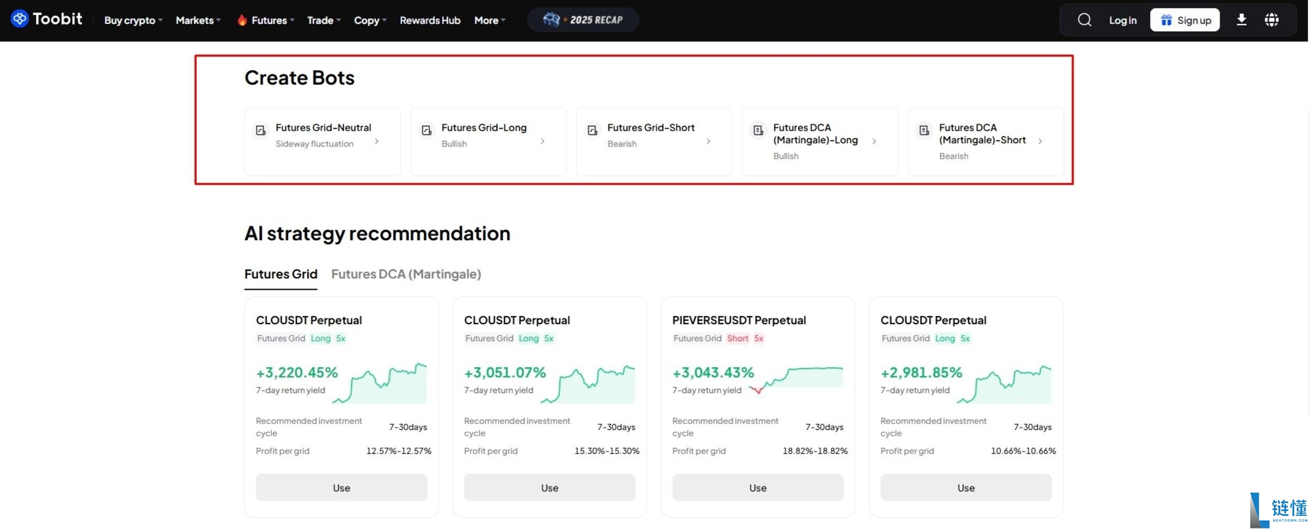Click the Short tag on PIEVERSEUSDT card
This screenshot has height=529, width=1310.
(738, 339)
